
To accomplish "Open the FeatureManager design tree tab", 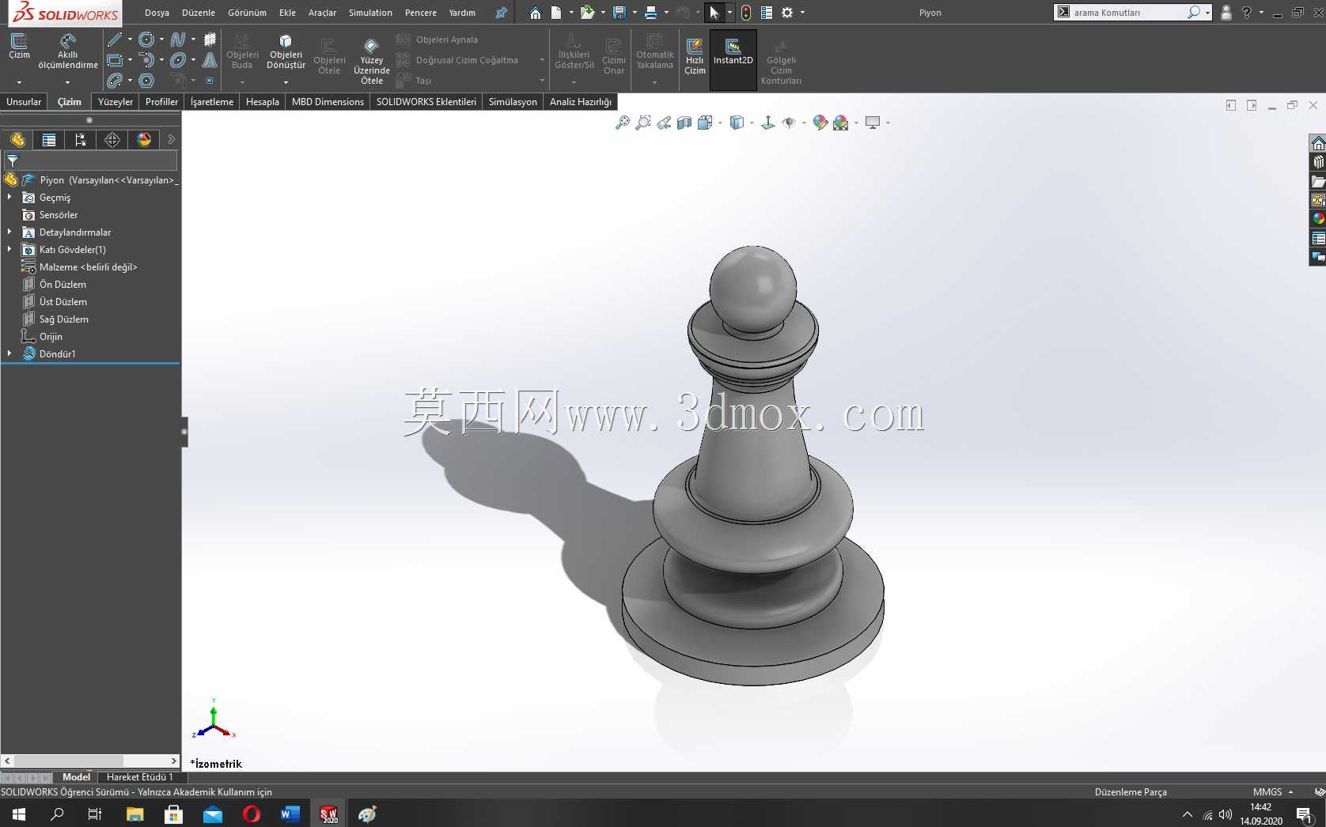I will (x=17, y=140).
